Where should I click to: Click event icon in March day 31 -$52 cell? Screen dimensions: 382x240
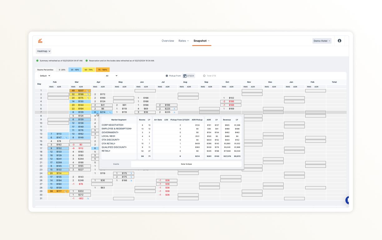88,198
